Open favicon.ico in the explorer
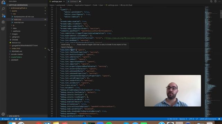Image resolution: width=222 pixels, height=124 pixels. [x=27, y=43]
